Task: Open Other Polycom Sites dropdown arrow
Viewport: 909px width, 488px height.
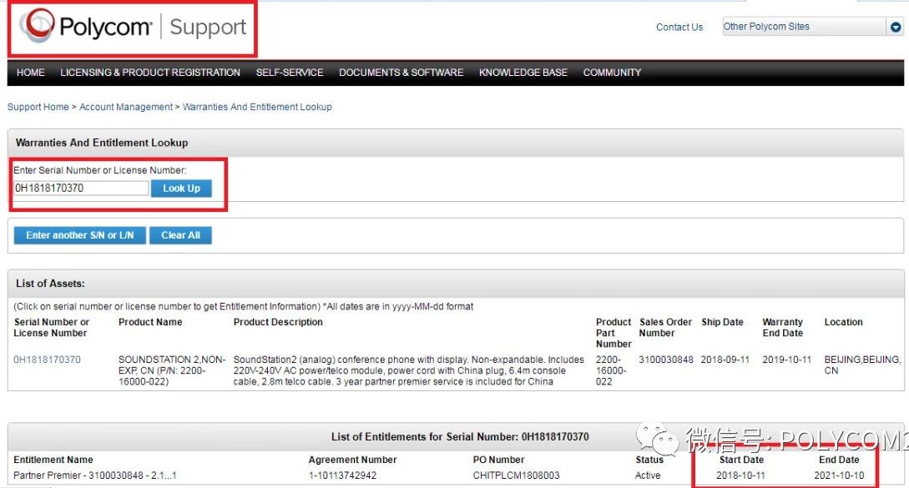Action: 895,27
